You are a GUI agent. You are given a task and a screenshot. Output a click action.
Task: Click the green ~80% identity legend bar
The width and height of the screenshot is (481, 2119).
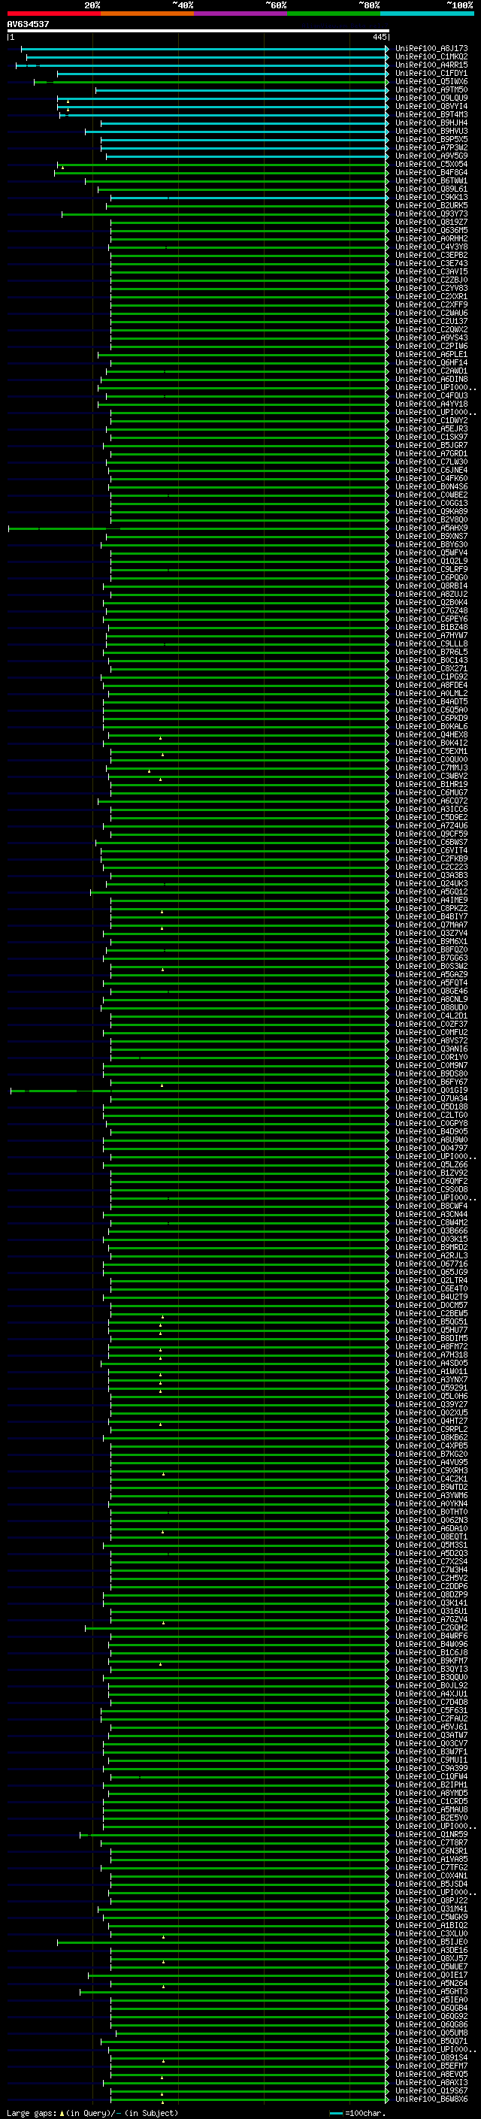334,14
